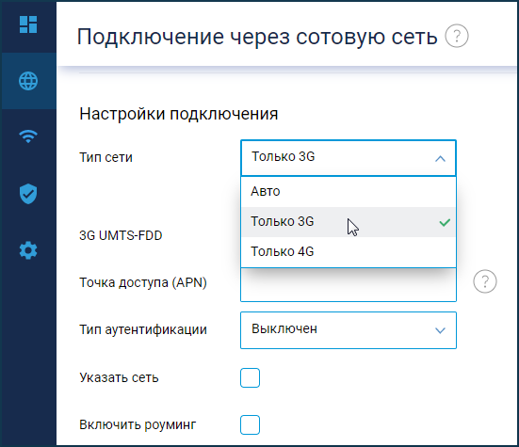Enable the Указать сеть checkbox
Viewport: 519px width, 447px height.
250,377
